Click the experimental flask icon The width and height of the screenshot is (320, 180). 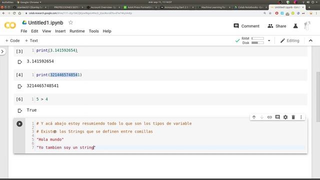click(295, 26)
